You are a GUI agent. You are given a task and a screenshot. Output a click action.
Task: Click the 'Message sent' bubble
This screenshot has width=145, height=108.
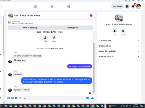[20, 60]
